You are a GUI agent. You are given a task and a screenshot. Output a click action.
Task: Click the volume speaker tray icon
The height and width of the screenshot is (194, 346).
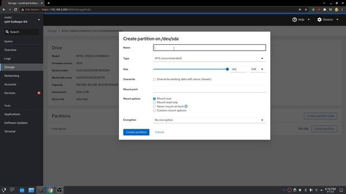[x=300, y=190]
